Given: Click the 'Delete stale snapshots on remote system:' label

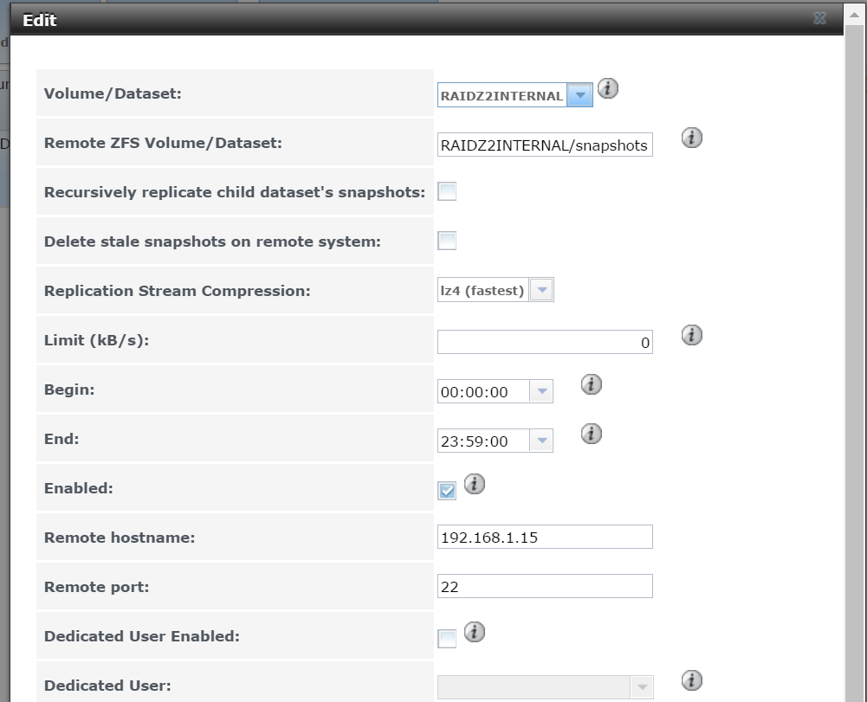Looking at the screenshot, I should pos(212,242).
